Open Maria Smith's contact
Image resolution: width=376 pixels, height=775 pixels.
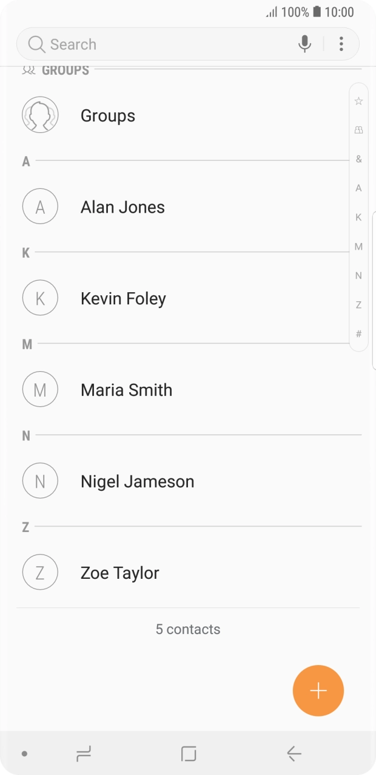[x=126, y=389]
